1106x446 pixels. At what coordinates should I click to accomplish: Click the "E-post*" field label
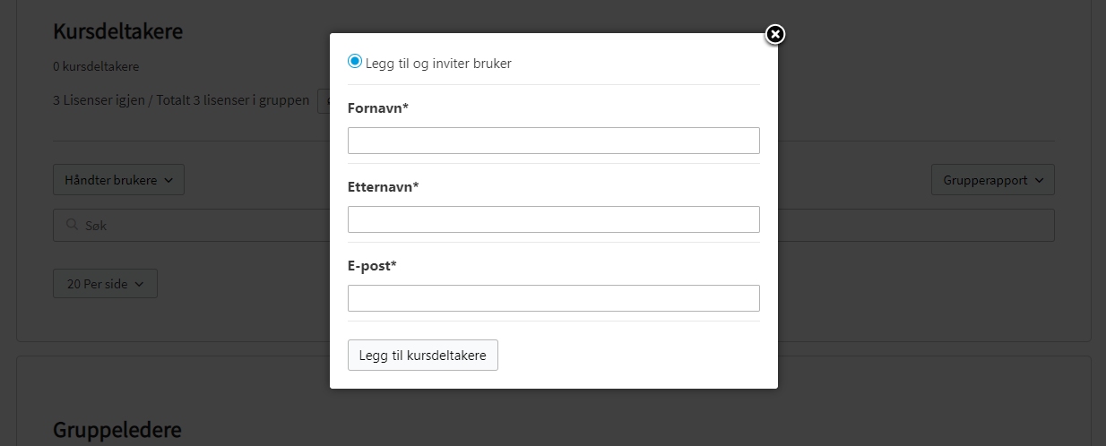point(372,266)
